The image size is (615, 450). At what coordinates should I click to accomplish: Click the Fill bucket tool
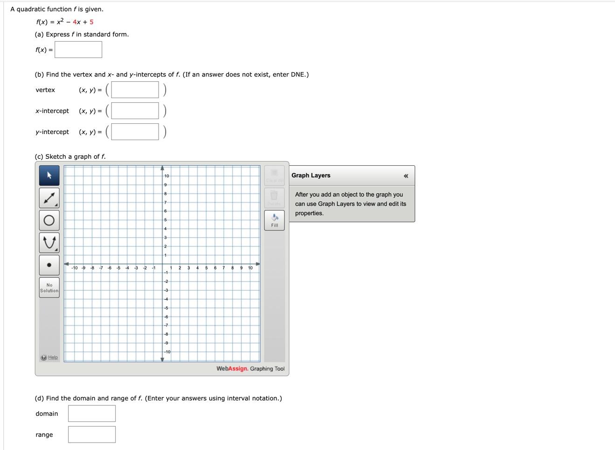(274, 218)
